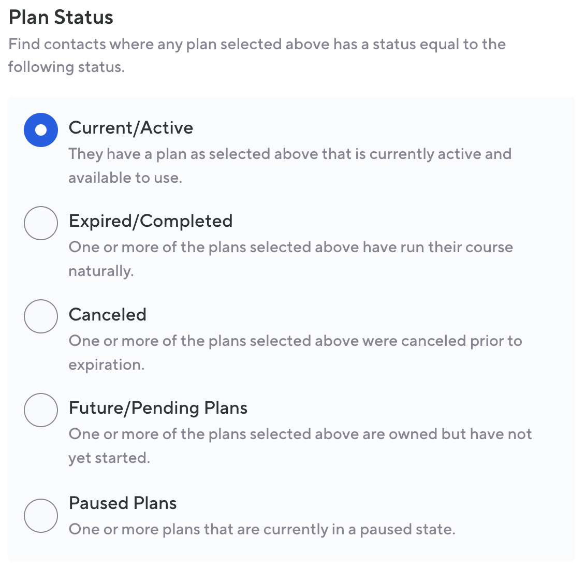Click the 'Paused Plans' option label
This screenshot has width=585, height=582.
click(123, 503)
